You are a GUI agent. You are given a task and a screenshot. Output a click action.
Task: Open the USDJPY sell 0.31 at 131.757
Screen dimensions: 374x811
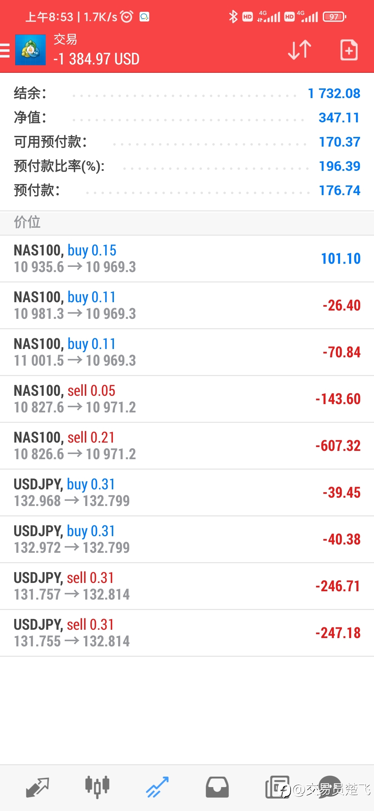pos(187,586)
